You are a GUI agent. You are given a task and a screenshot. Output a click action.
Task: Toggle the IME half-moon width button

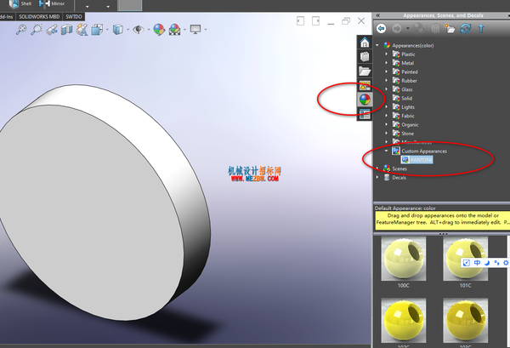click(x=487, y=263)
